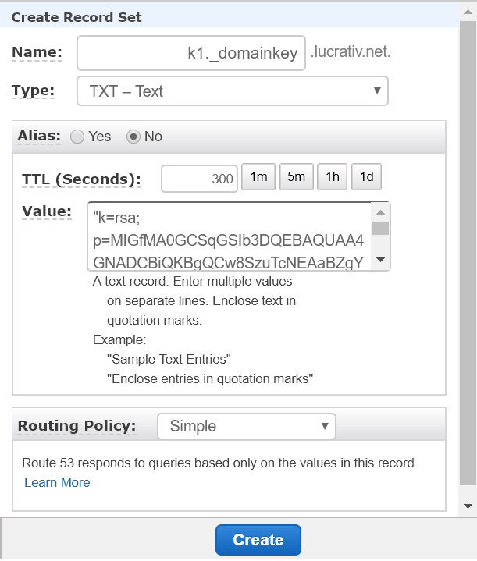
Task: Set TTL with the 1m button
Action: click(258, 177)
